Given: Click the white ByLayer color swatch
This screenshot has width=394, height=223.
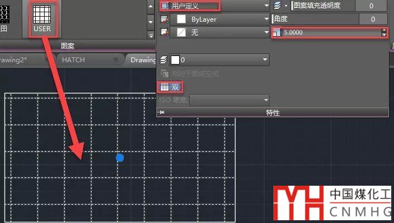Looking at the screenshot, I should (181, 19).
